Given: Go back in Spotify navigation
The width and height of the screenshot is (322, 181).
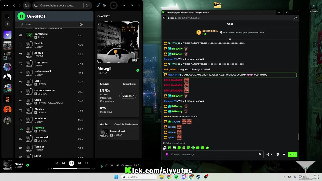Looking at the screenshot, I should tap(14, 5).
